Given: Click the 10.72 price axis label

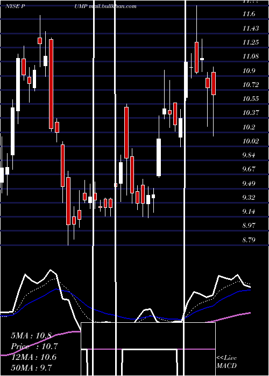Looking at the screenshot, I should point(251,85).
